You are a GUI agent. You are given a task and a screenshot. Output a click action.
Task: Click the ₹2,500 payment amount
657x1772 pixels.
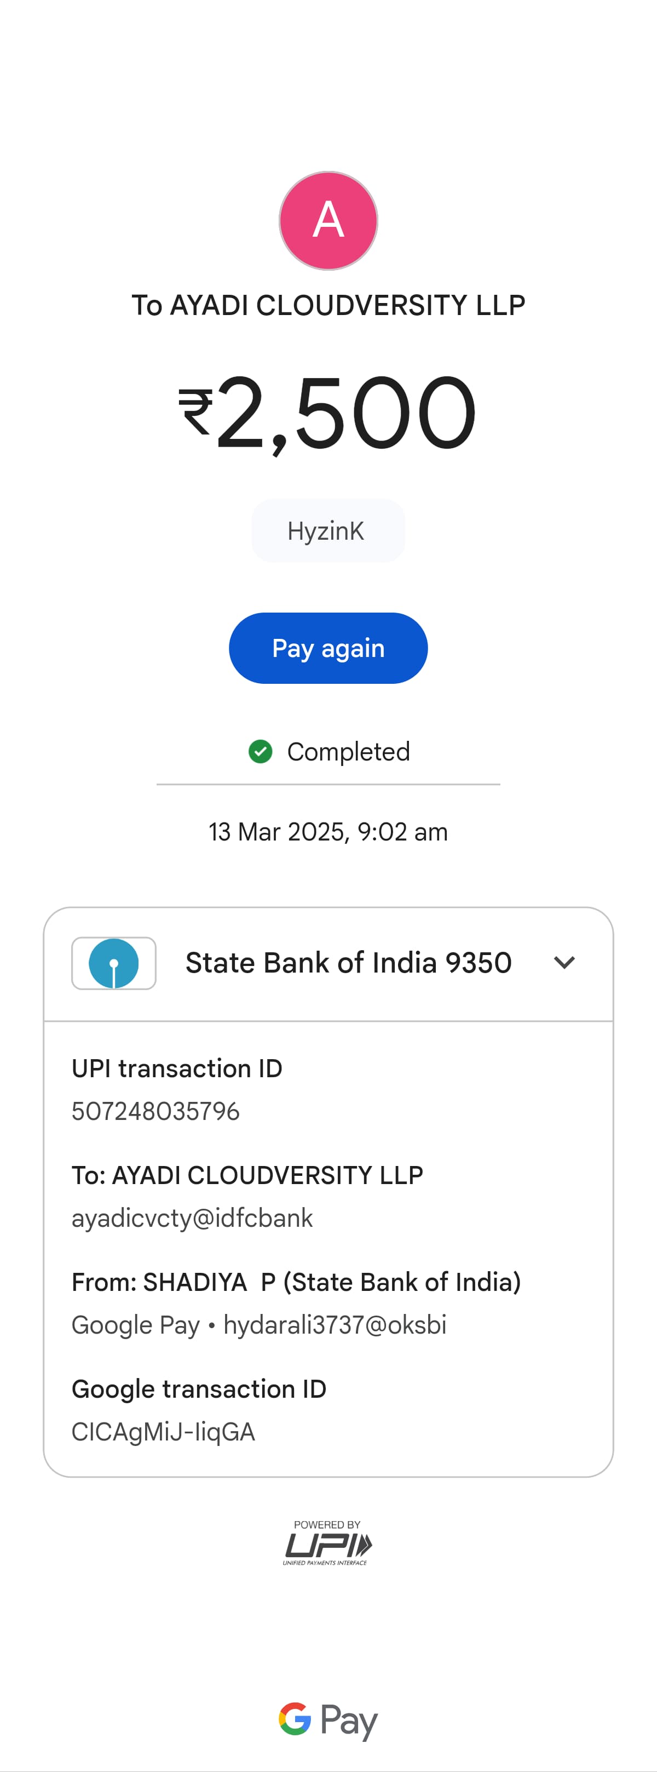pyautogui.click(x=328, y=413)
